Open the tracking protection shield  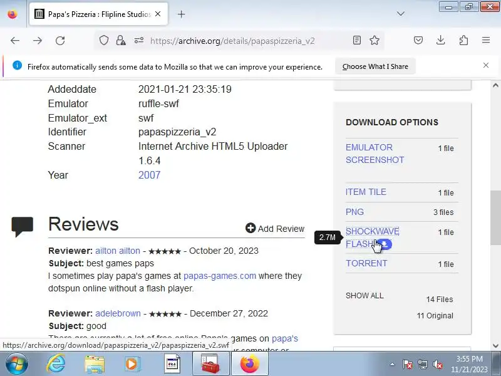[104, 41]
